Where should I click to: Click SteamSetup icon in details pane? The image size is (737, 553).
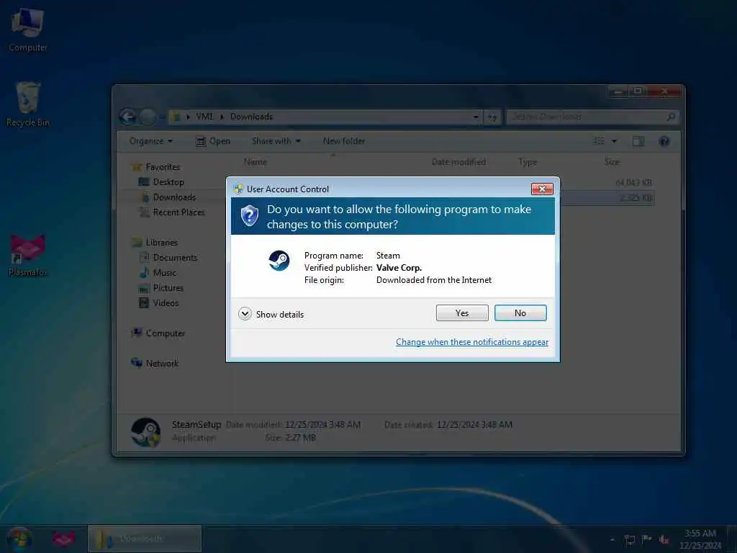click(x=145, y=432)
